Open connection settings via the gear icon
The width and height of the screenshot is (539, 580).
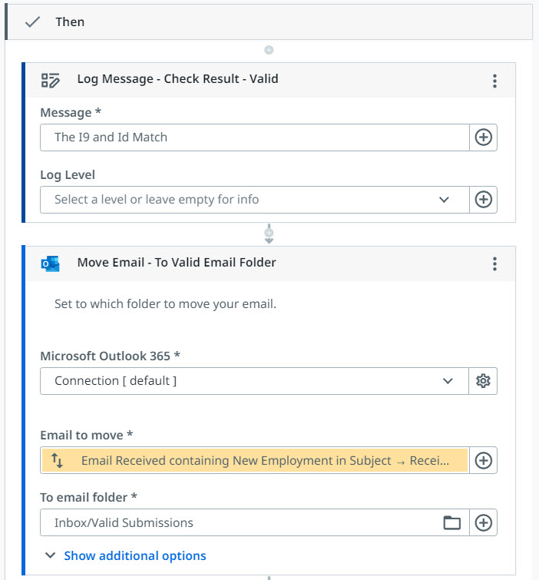[x=483, y=381]
